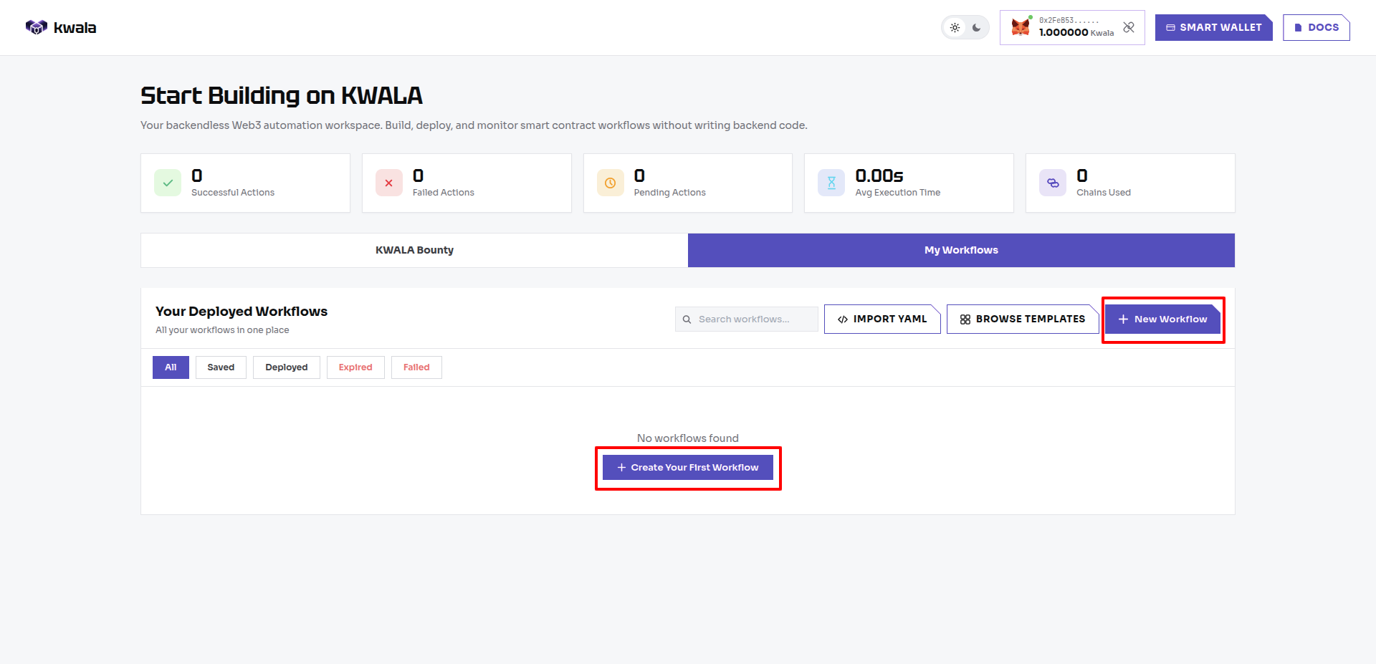Focus the Search workflows input field
The width and height of the screenshot is (1376, 664).
pyautogui.click(x=746, y=319)
